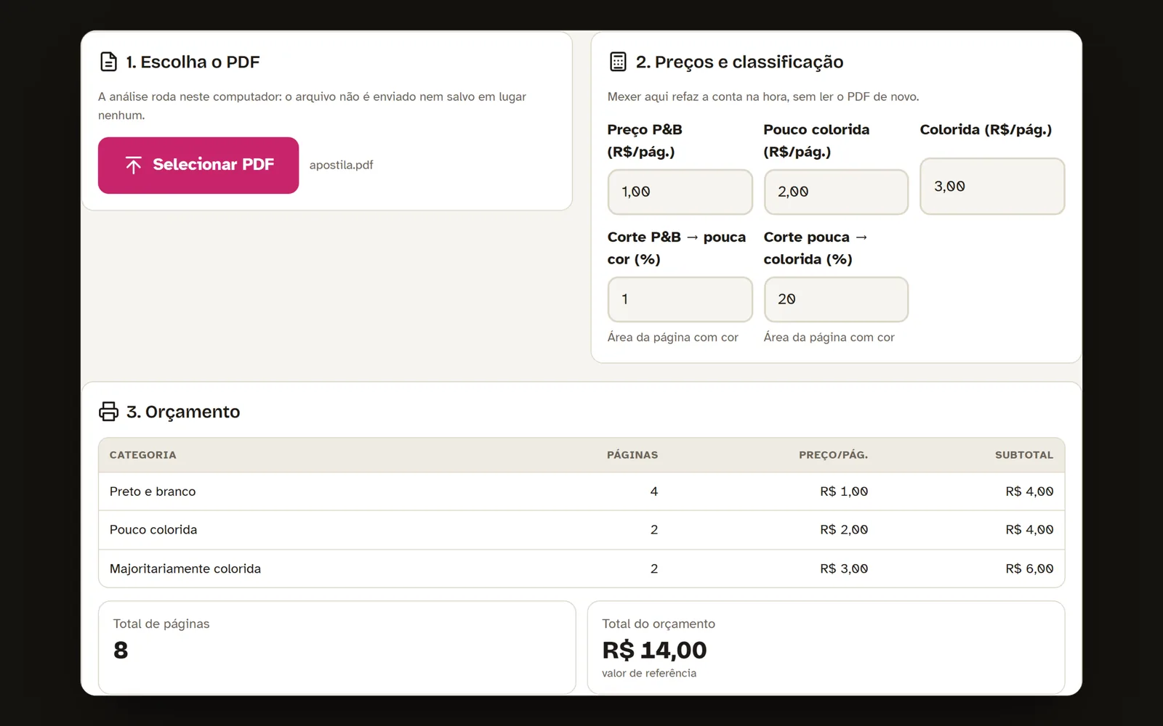Click the 2. Preços e classificação heading
Screen dimensions: 1163x726
pos(740,62)
